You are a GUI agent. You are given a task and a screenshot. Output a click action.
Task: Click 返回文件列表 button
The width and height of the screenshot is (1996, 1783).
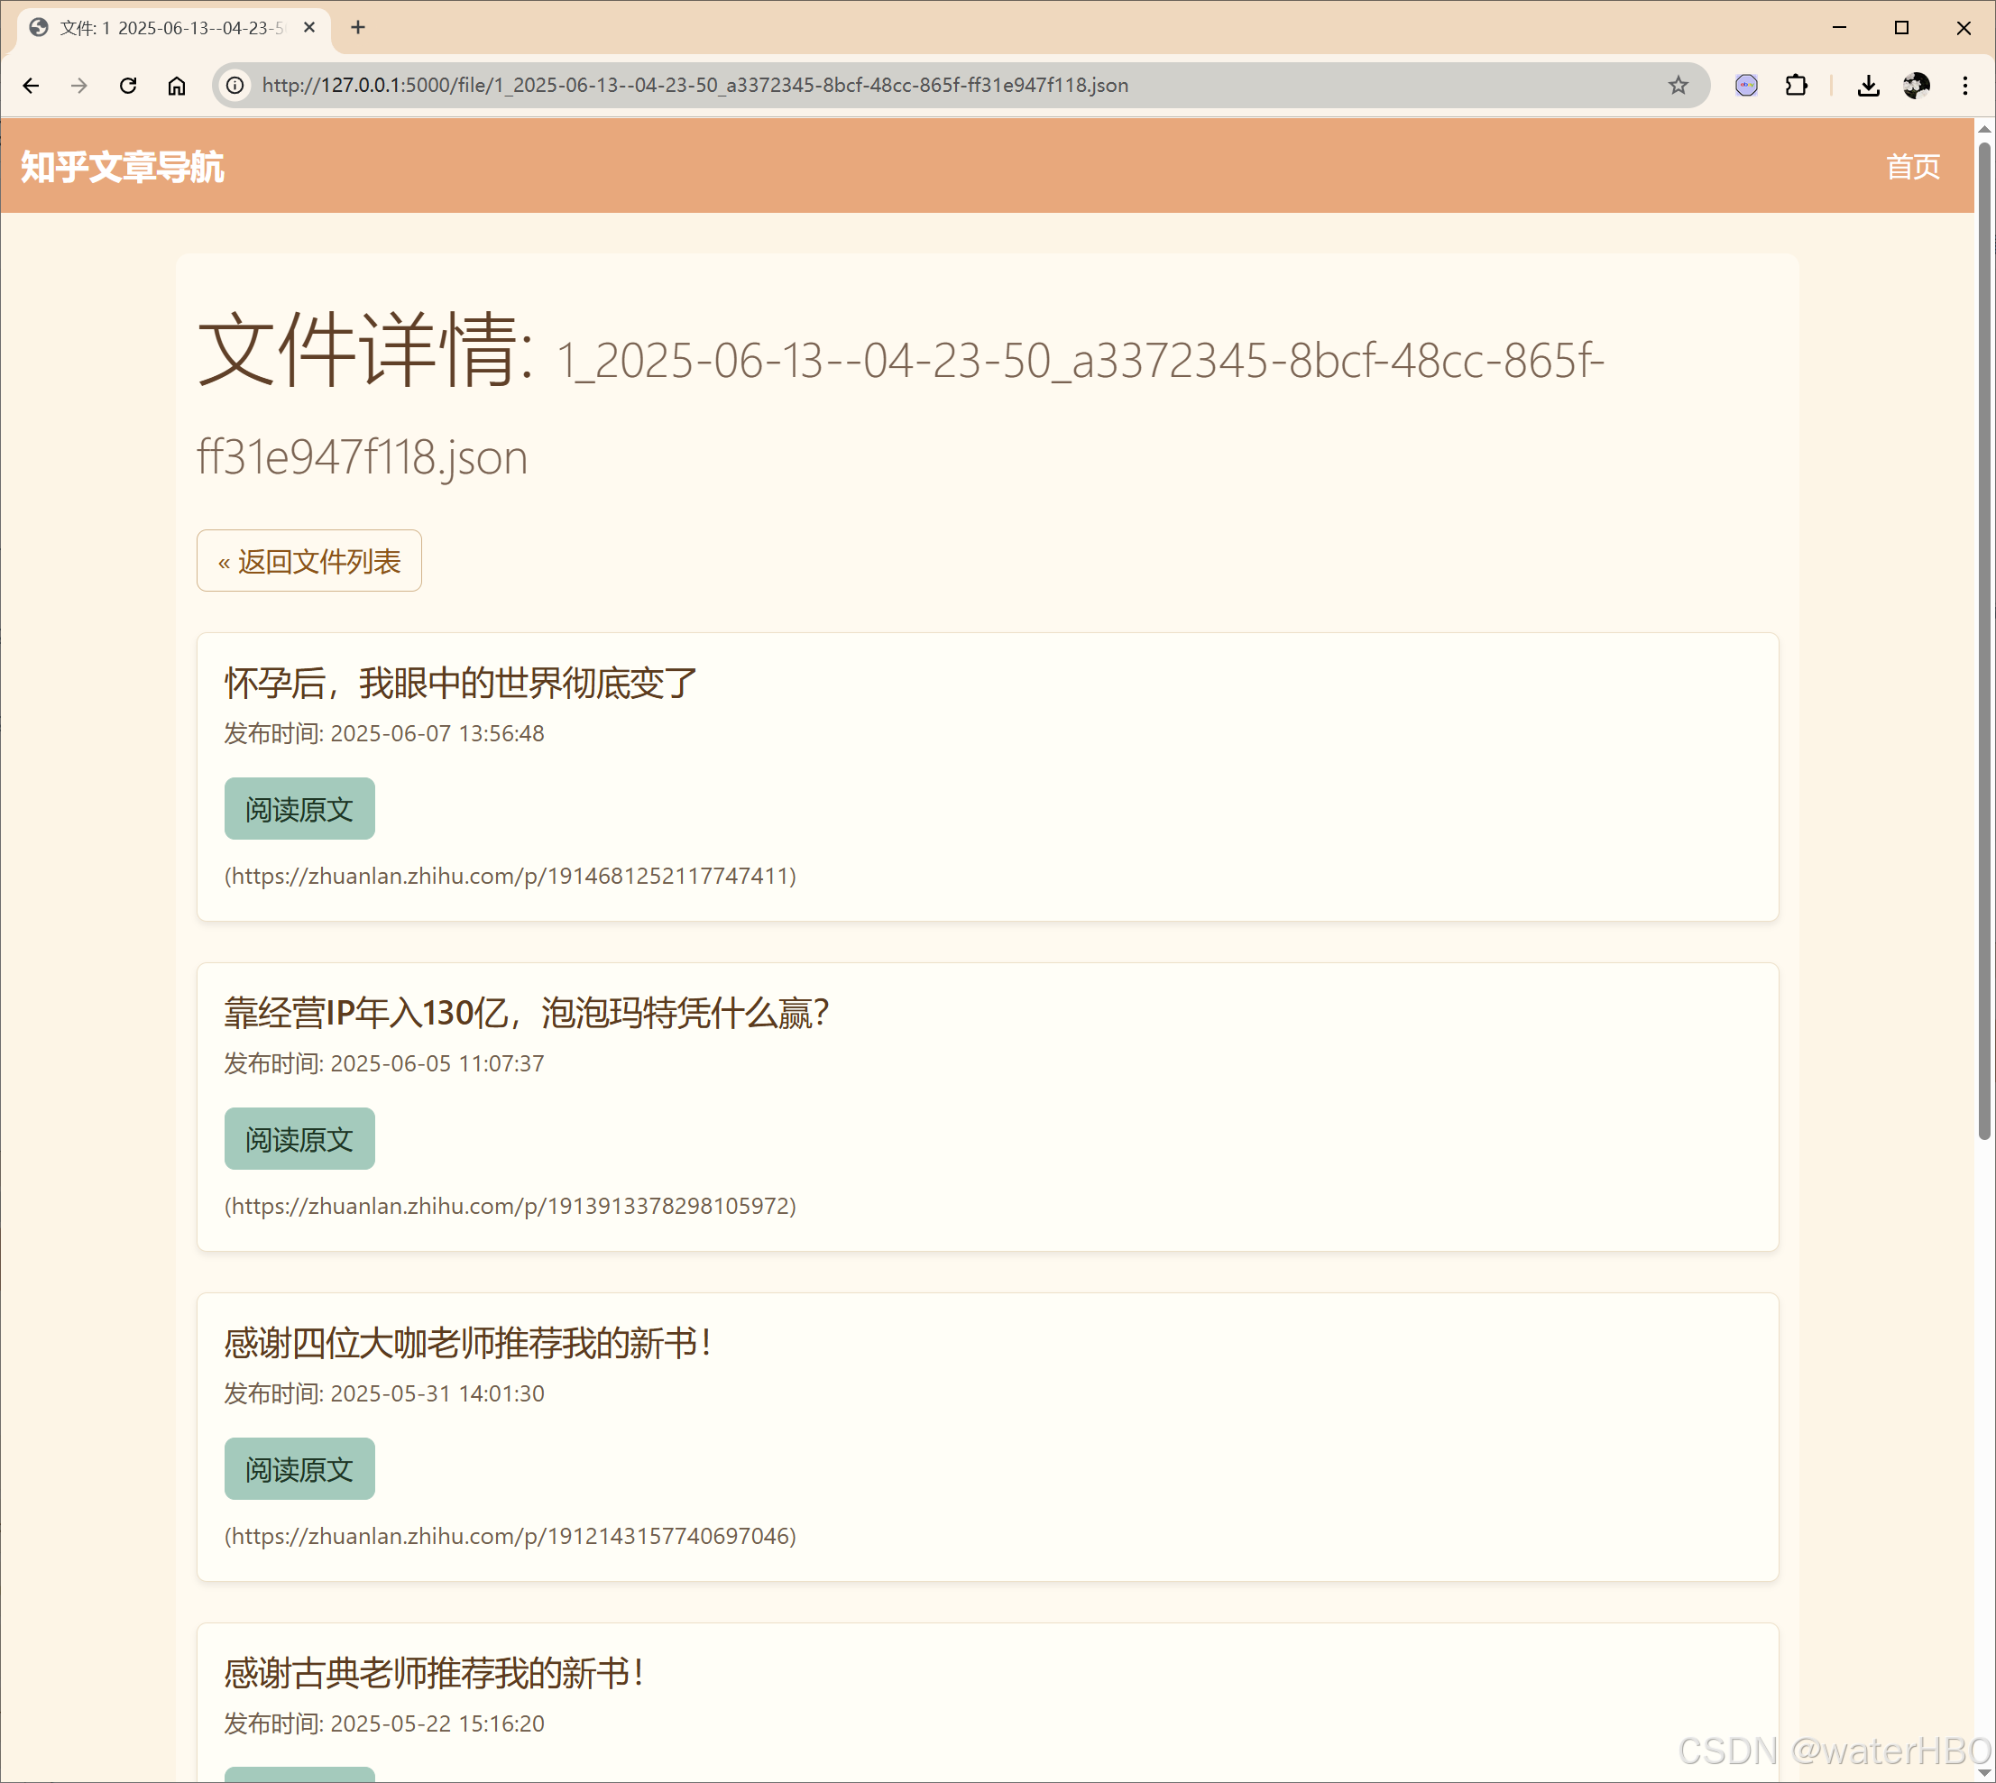coord(308,561)
